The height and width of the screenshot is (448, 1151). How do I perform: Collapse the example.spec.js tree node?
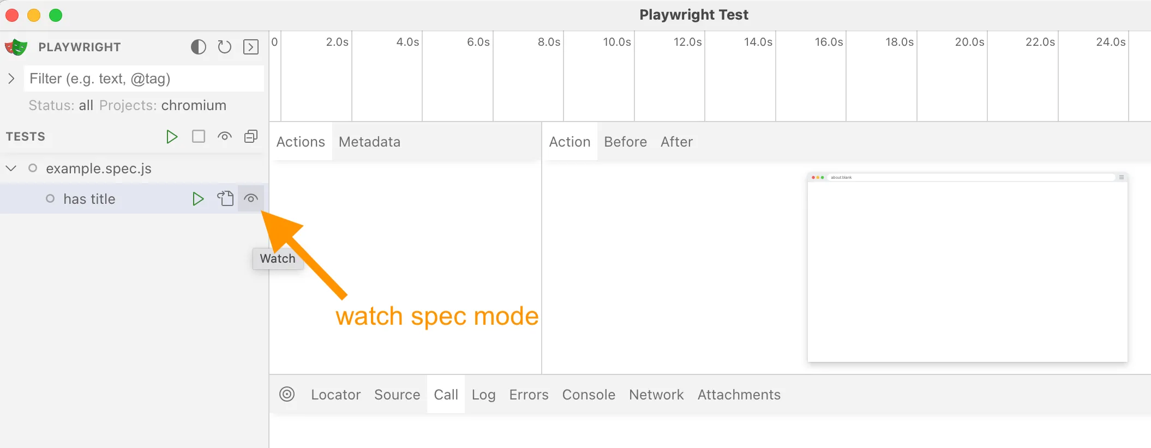coord(11,168)
